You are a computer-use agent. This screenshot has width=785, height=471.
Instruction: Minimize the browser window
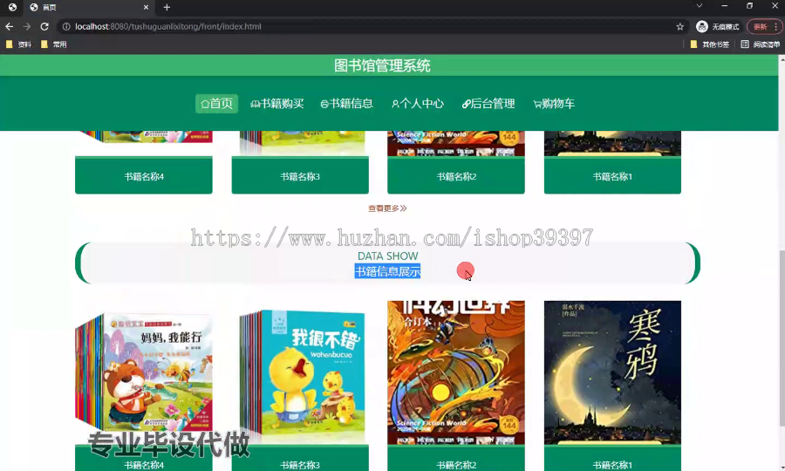pyautogui.click(x=724, y=6)
